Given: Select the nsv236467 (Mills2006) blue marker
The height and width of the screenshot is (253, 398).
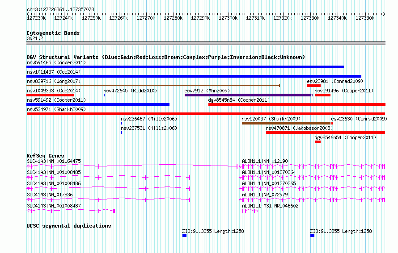Looking at the screenshot, I should (x=122, y=123).
